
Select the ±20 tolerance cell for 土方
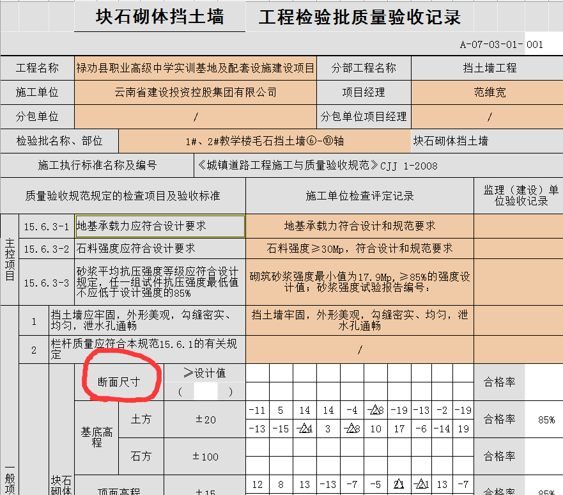pyautogui.click(x=205, y=420)
